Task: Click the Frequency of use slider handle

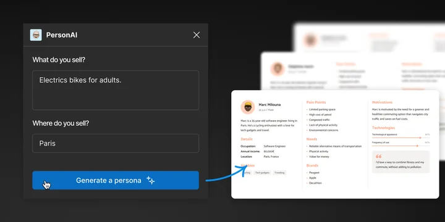Action: (417, 146)
